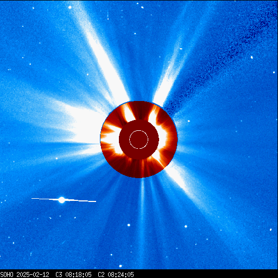Click the bright star right of the lower streamer
The height and width of the screenshot is (278, 278).
click(x=186, y=226)
